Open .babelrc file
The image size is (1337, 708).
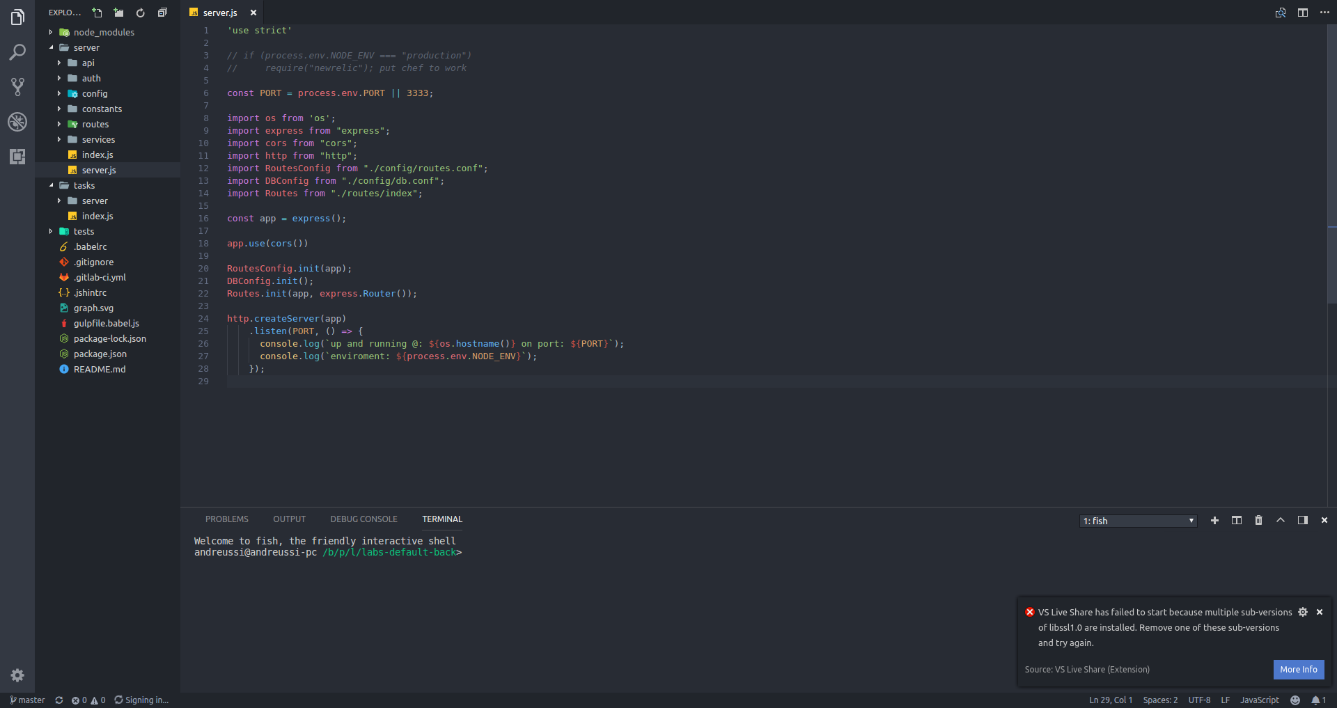tap(108, 246)
